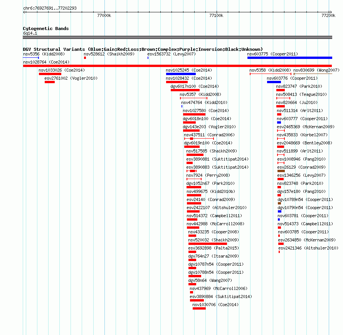This screenshot has height=335, width=343.
Task: Open esv24140 (Conrad2009) variant
Action: tap(211, 199)
